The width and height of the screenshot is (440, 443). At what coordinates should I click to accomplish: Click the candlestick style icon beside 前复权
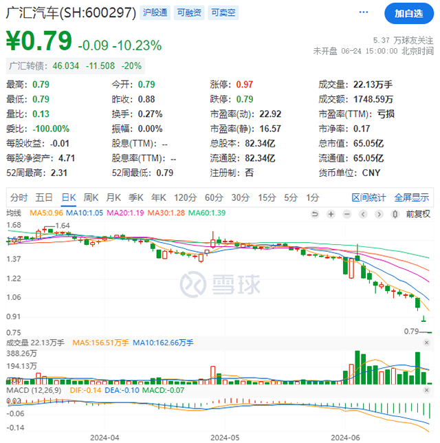click(x=395, y=214)
